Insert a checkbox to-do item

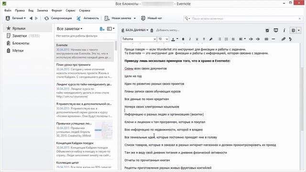click(233, 39)
